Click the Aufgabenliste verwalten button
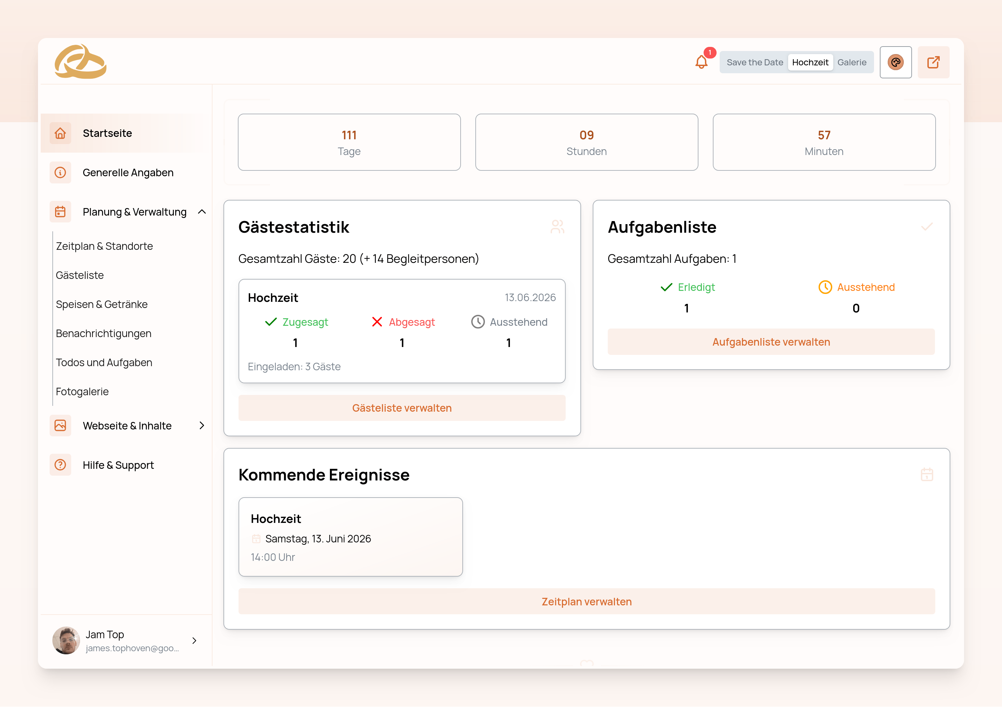Image resolution: width=1002 pixels, height=707 pixels. tap(771, 342)
